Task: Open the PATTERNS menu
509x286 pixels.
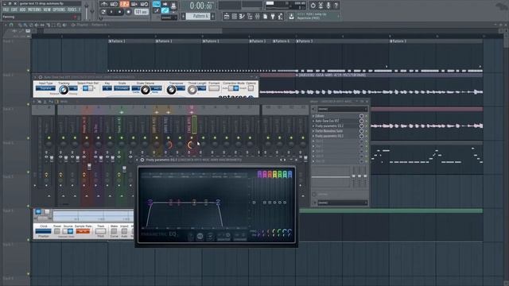Action: click(x=34, y=10)
